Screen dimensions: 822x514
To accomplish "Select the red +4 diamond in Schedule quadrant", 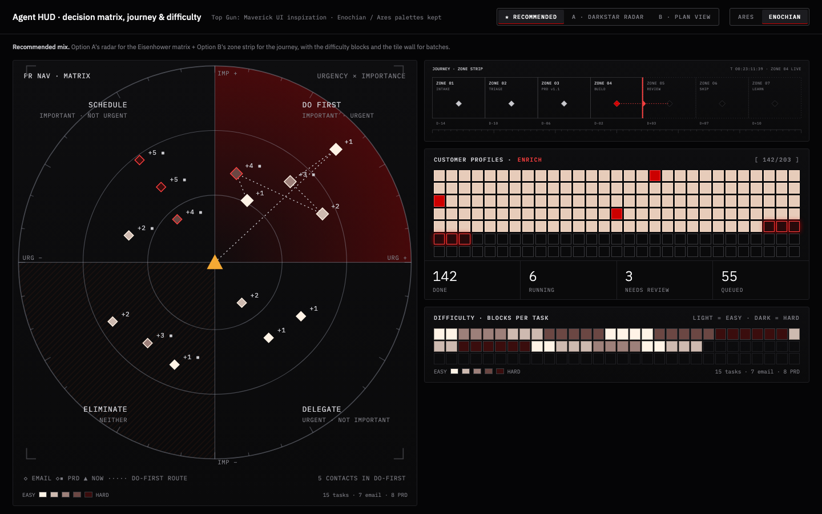I will point(178,219).
